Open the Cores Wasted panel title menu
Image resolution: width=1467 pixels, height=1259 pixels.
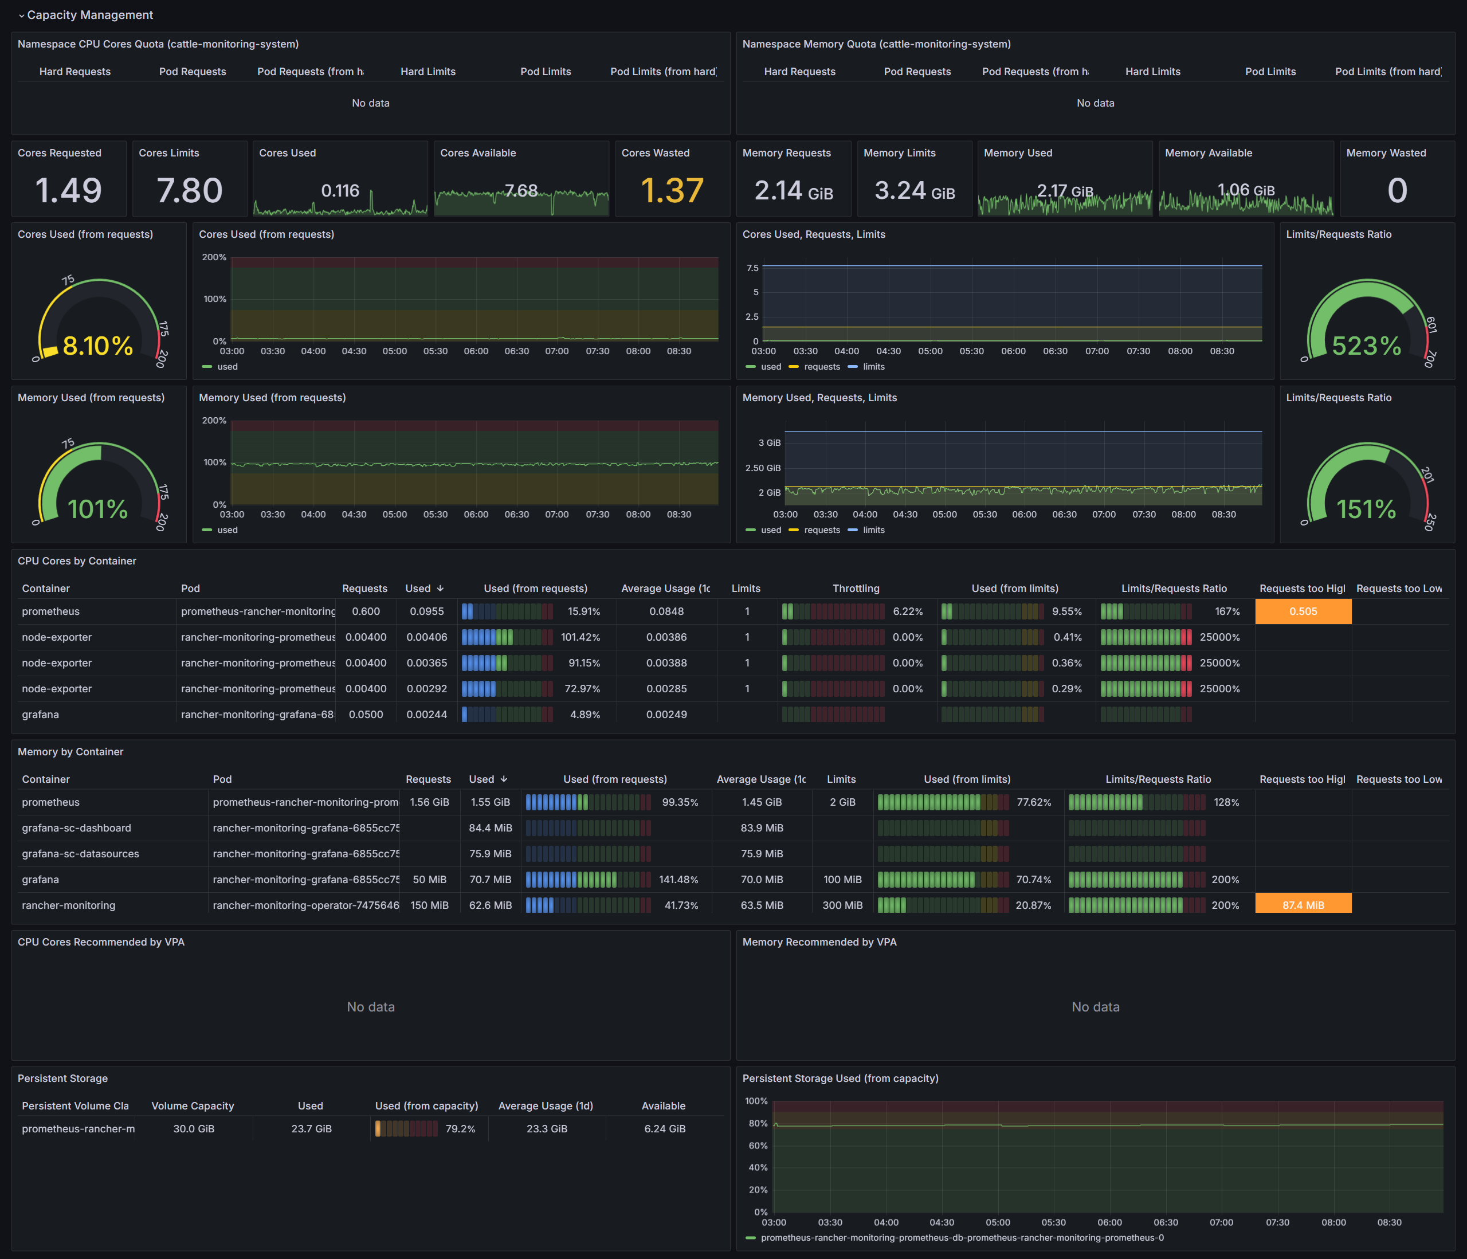[x=655, y=153]
